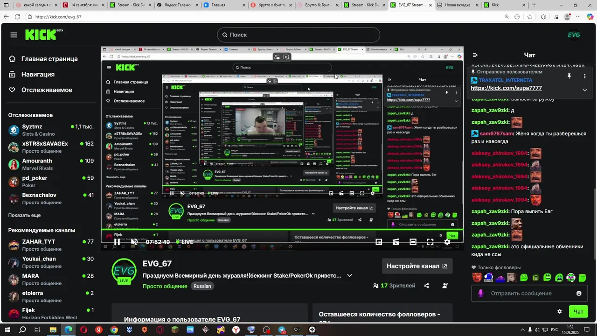Insert the purple equalizer emote
The image size is (597, 336).
[x=500, y=278]
